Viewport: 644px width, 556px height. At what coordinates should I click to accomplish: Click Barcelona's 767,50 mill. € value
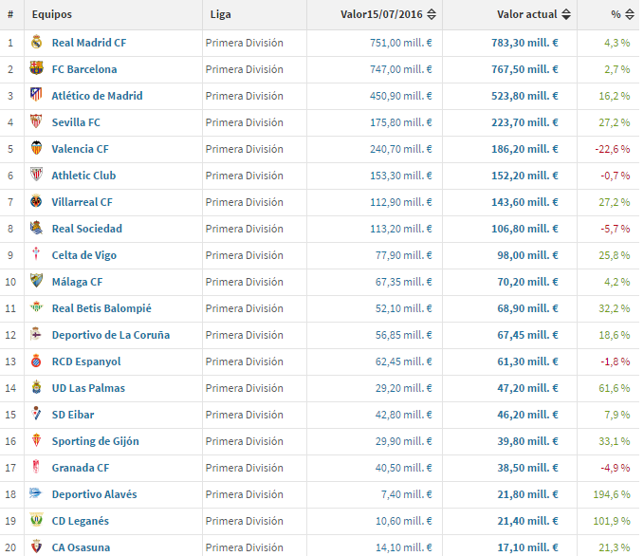point(524,69)
